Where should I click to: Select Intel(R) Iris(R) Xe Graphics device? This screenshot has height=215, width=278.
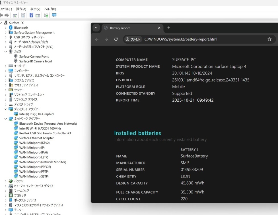pyautogui.click(x=36, y=114)
